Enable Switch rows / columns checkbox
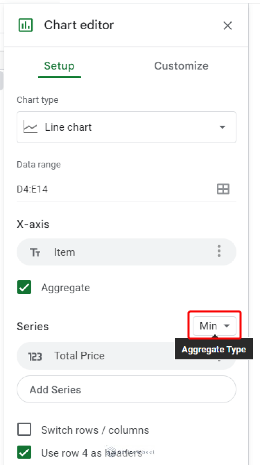The image size is (260, 465). (x=24, y=430)
